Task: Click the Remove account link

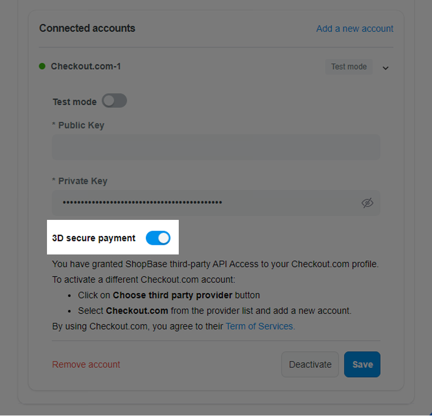Action: coord(86,365)
